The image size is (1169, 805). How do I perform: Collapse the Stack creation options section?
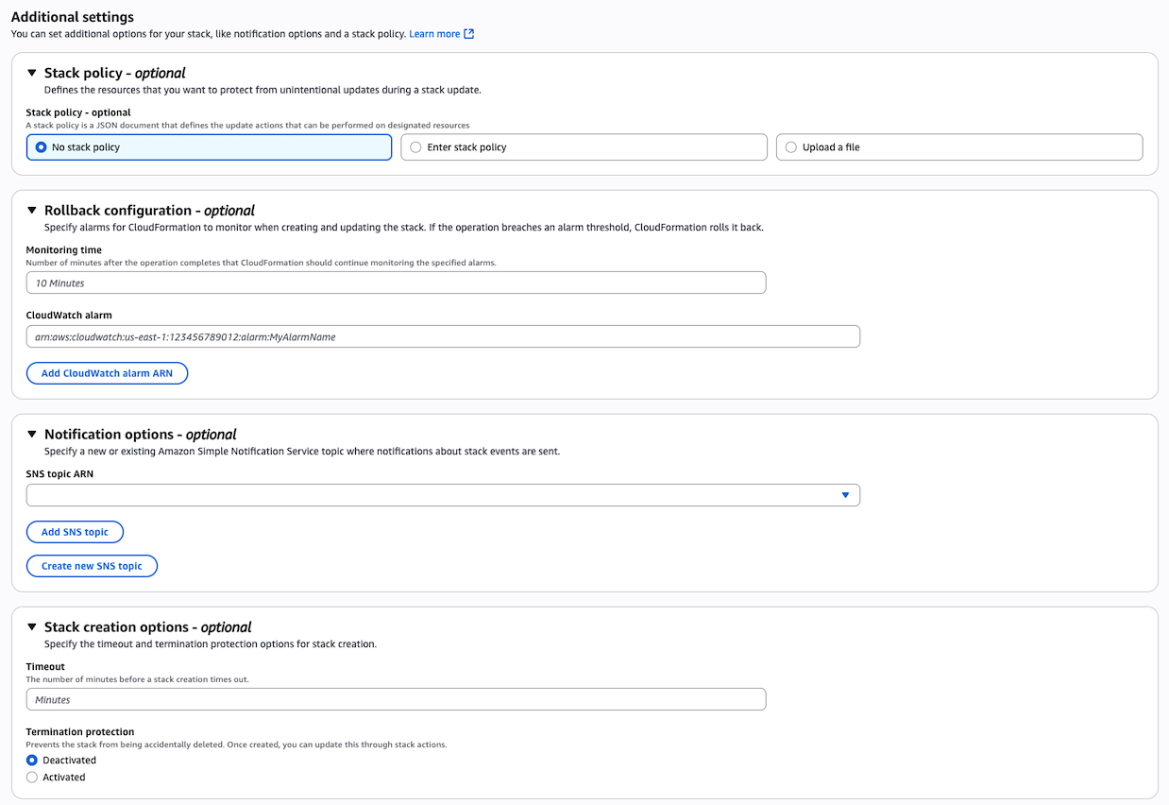tap(31, 626)
